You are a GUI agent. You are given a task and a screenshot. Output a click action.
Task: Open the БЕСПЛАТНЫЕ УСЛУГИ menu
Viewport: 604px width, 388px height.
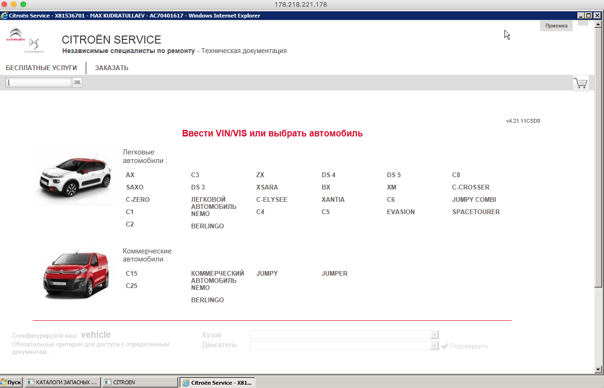(x=41, y=68)
